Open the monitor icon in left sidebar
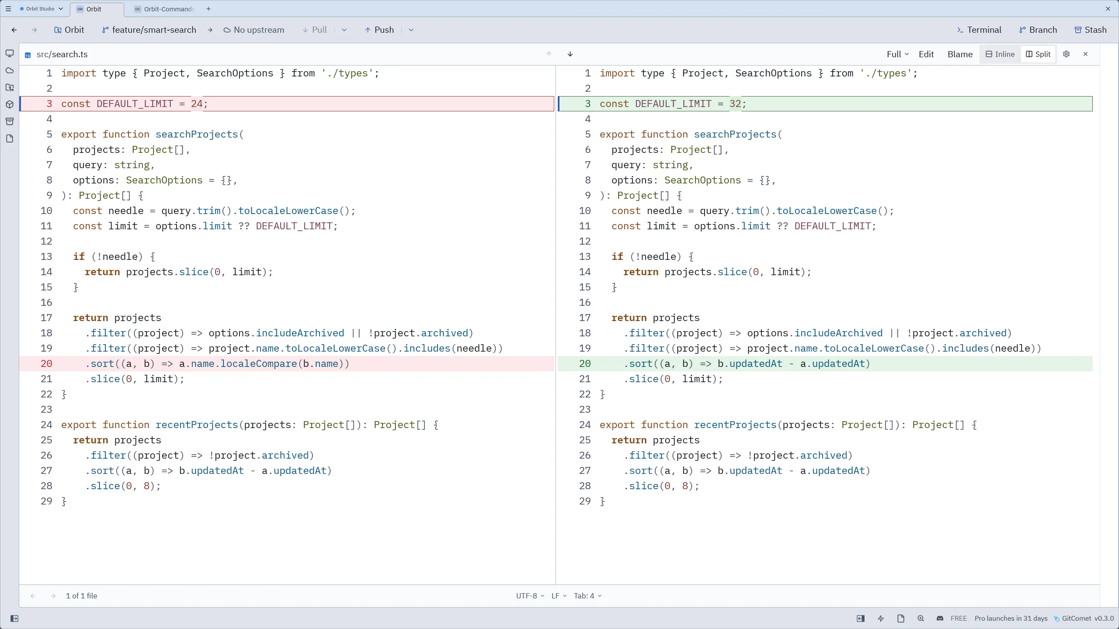The height and width of the screenshot is (629, 1119). [10, 53]
